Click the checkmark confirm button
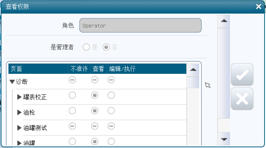 point(242,75)
